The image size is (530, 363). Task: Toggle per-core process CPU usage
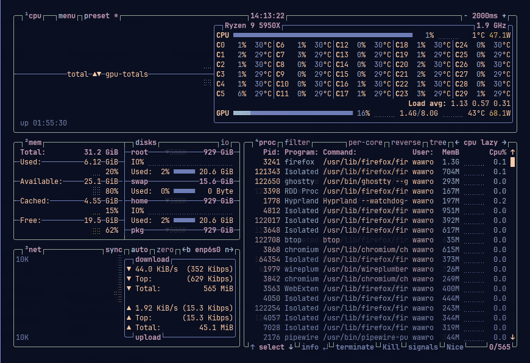pyautogui.click(x=366, y=143)
